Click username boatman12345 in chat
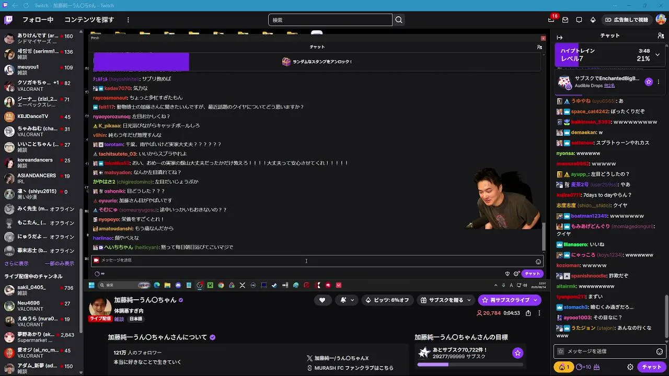 point(589,216)
